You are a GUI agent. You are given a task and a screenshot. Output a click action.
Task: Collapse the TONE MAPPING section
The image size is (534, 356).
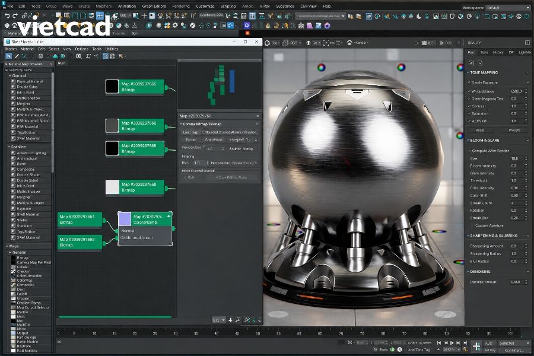(468, 72)
